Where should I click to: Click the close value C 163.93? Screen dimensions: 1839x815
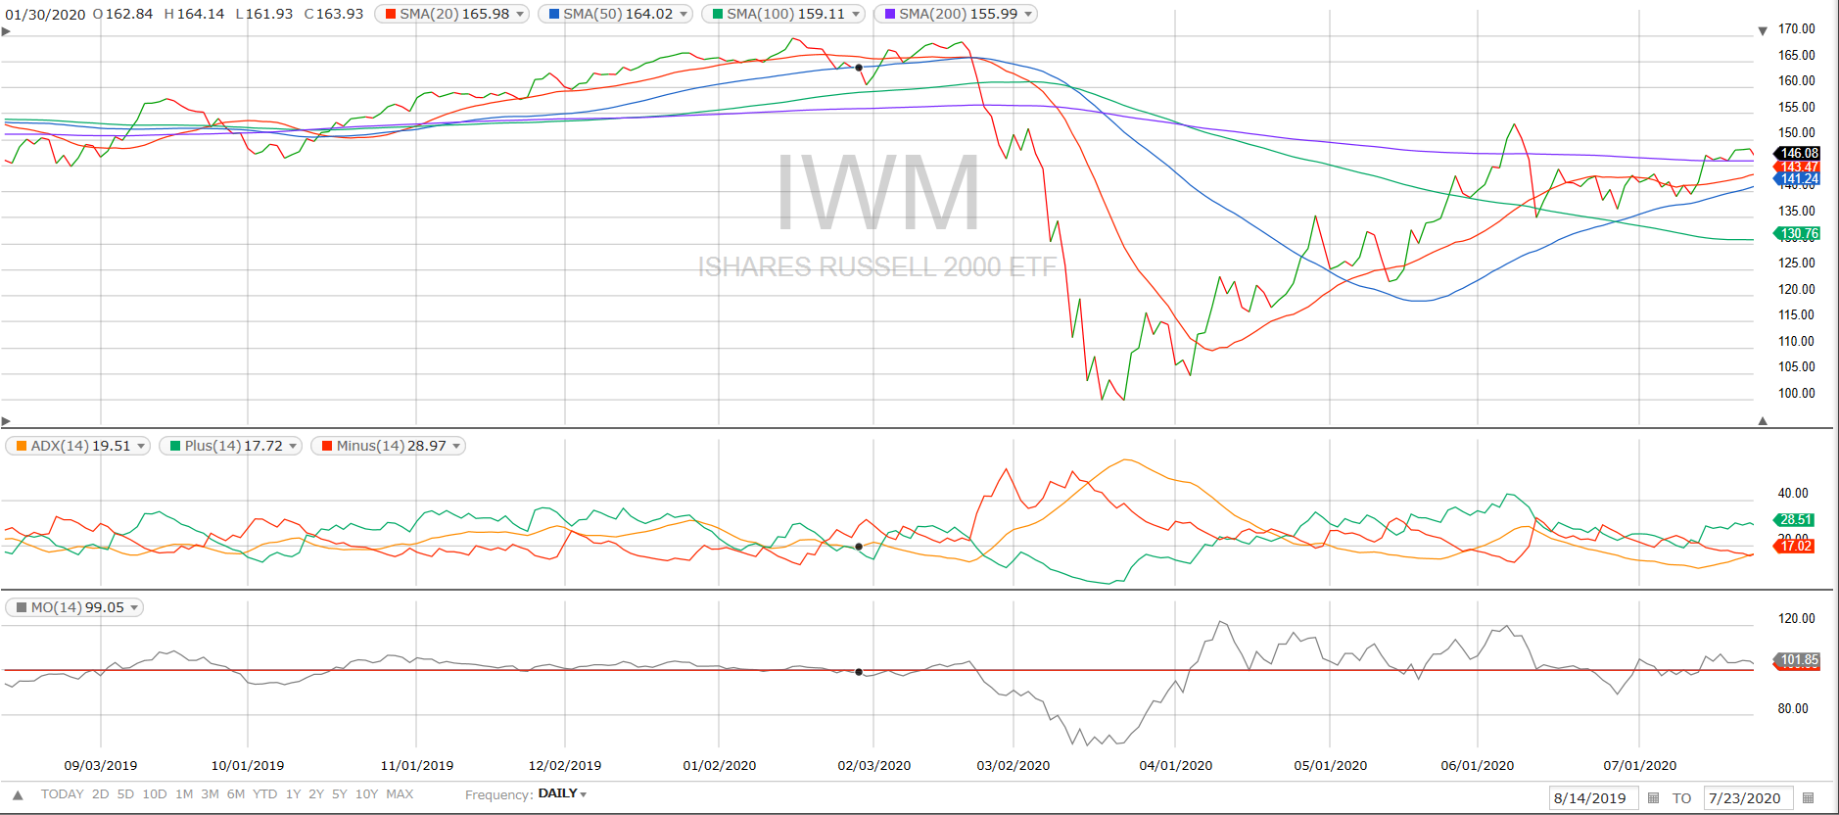pos(334,15)
